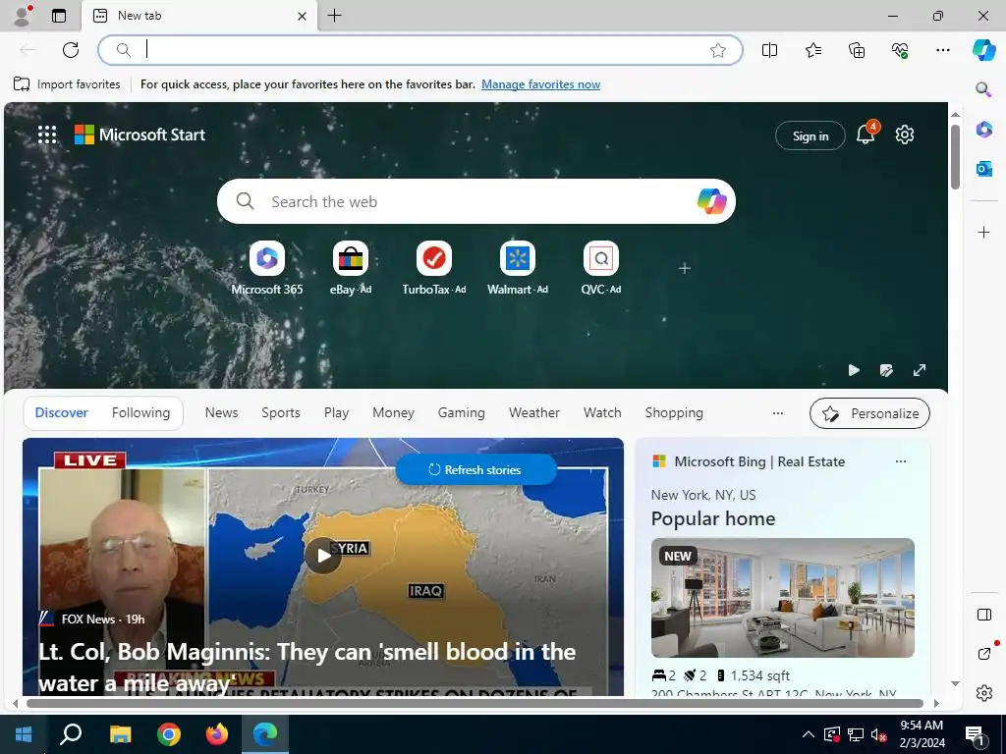Open the Gaming tab
The width and height of the screenshot is (1006, 754).
pos(462,413)
